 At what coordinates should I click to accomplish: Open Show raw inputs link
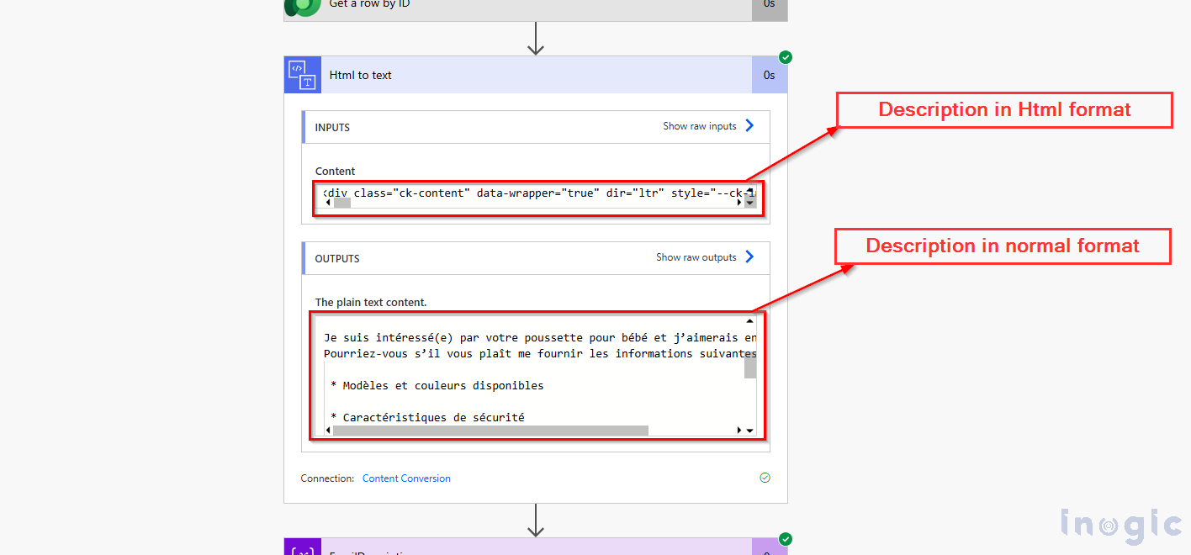pos(699,126)
